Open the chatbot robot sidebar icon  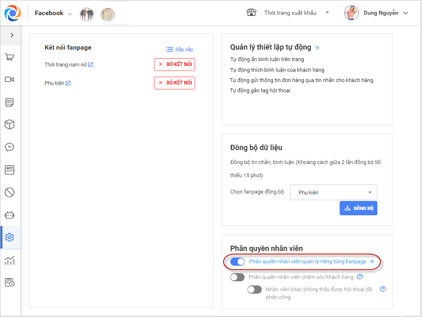[x=9, y=214]
